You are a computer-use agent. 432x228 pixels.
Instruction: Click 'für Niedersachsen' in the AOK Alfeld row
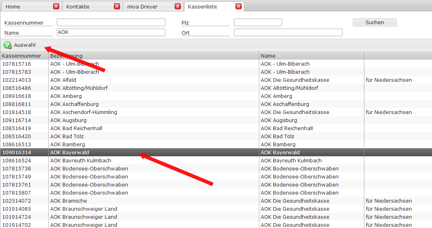pyautogui.click(x=389, y=80)
